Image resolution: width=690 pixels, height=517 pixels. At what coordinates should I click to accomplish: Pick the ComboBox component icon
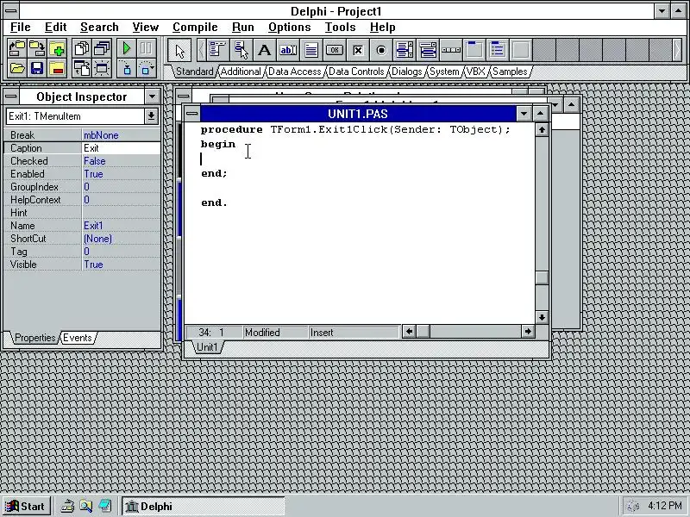point(428,50)
